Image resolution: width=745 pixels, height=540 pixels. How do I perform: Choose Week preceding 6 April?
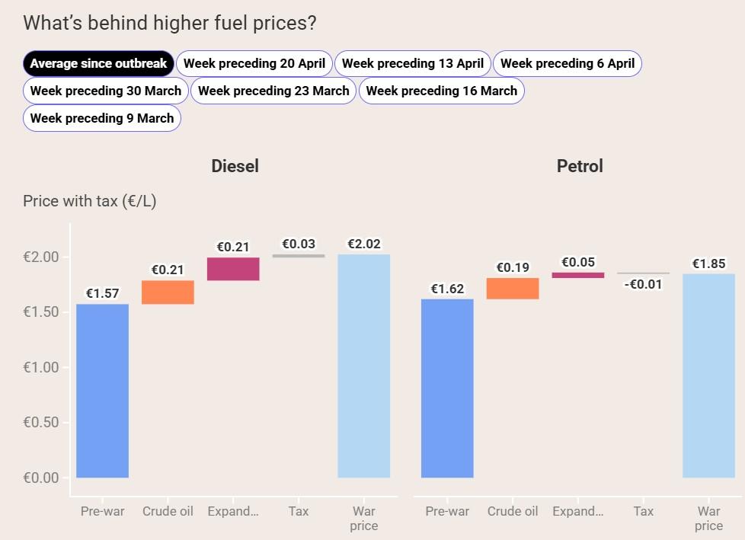pyautogui.click(x=568, y=63)
